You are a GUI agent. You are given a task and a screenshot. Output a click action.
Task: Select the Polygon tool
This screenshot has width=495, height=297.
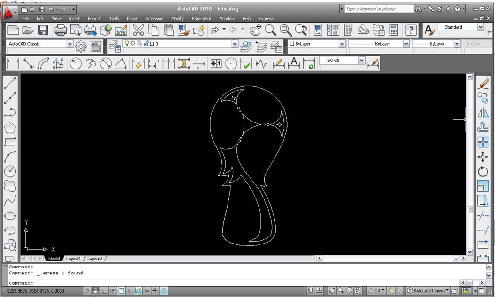click(x=10, y=128)
